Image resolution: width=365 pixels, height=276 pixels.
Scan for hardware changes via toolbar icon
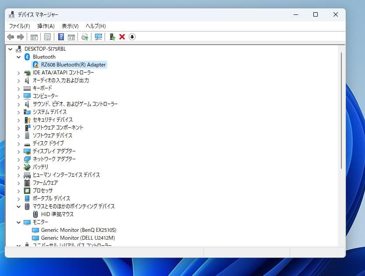point(97,37)
